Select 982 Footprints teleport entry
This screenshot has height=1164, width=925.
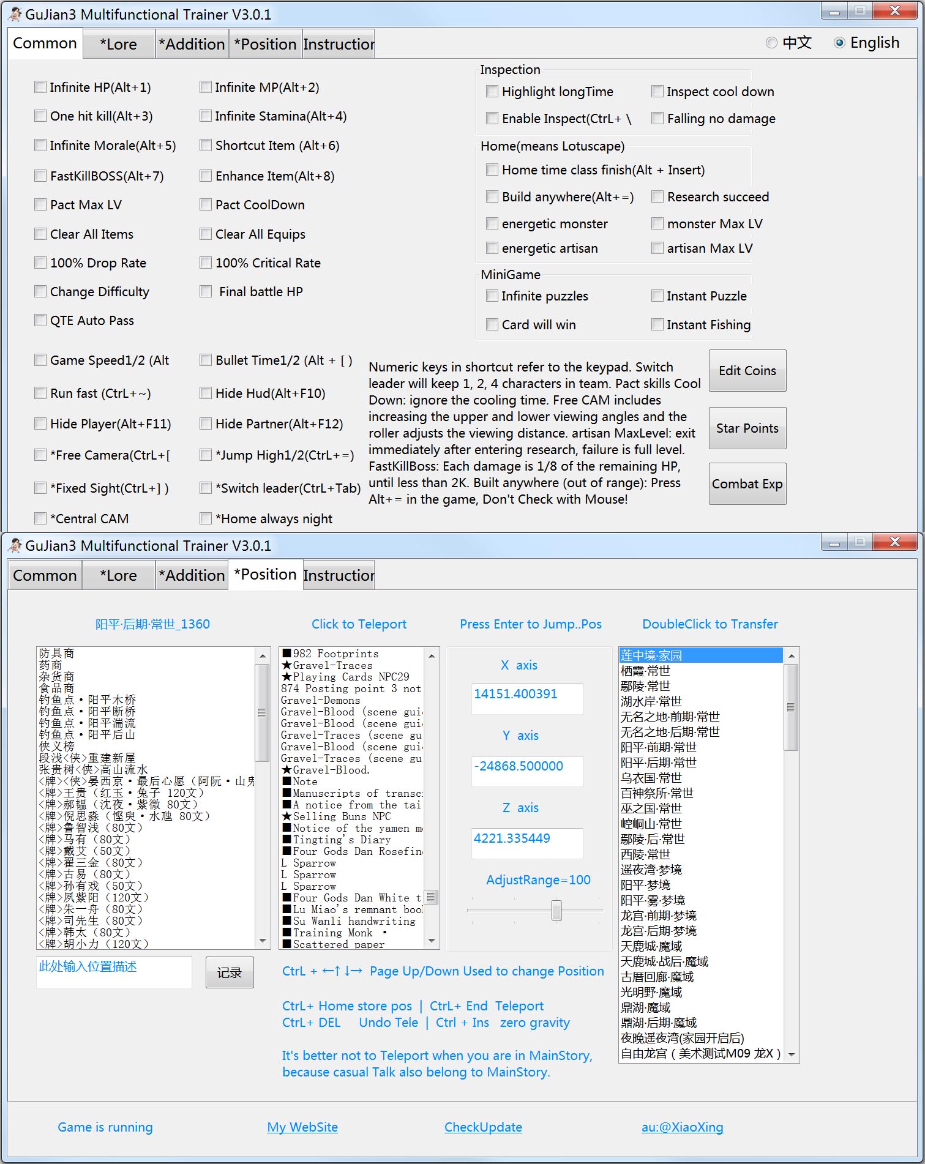pos(352,654)
